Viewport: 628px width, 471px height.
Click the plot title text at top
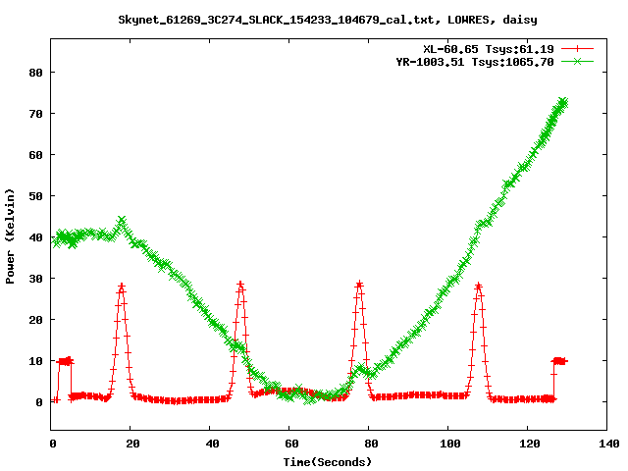[x=328, y=20]
